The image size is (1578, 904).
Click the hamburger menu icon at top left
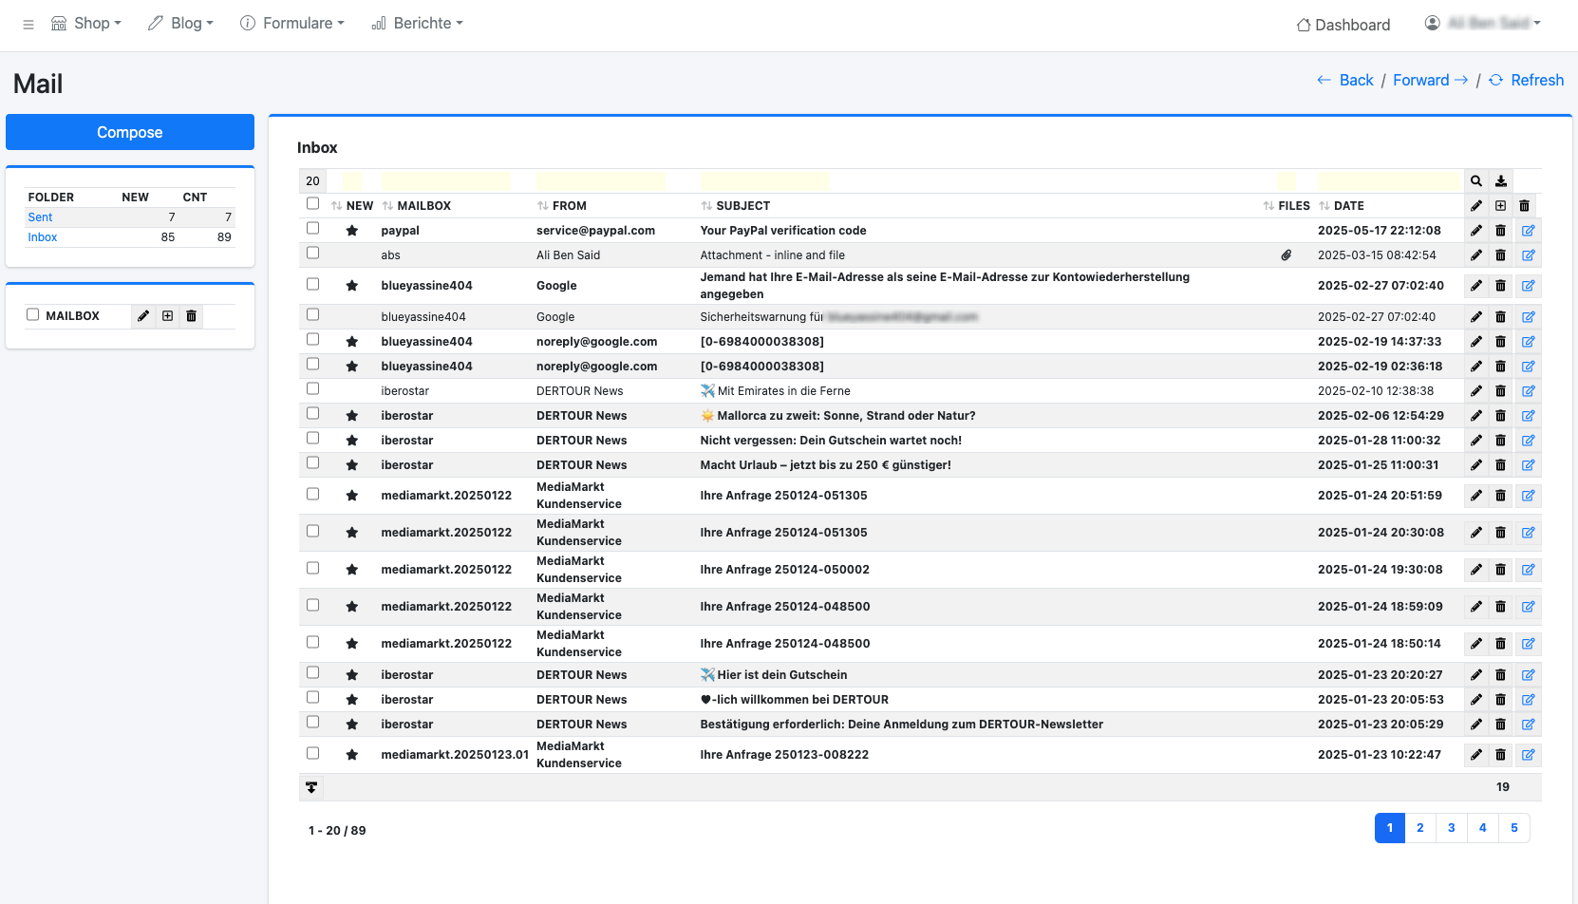coord(28,25)
